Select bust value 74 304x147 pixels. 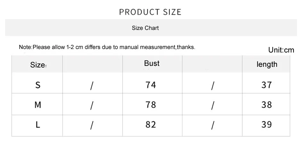151,85
